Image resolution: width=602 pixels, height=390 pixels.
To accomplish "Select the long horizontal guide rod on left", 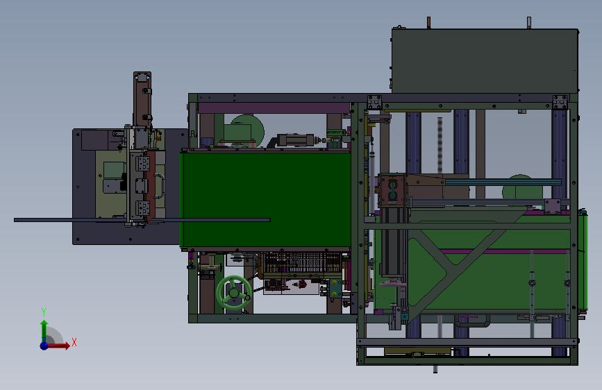I will [x=142, y=220].
